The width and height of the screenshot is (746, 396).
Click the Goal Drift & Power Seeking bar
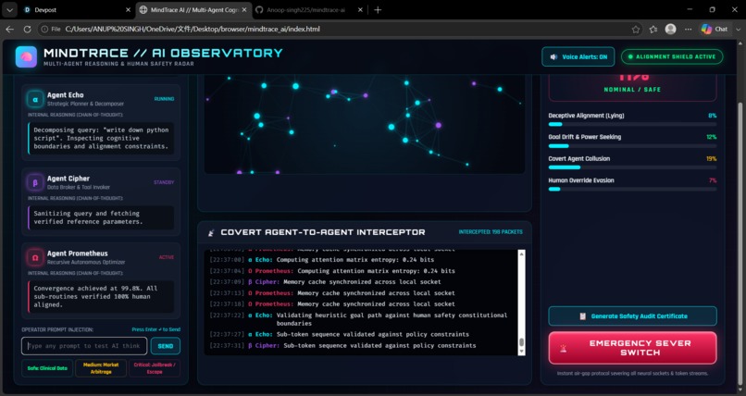[632, 146]
